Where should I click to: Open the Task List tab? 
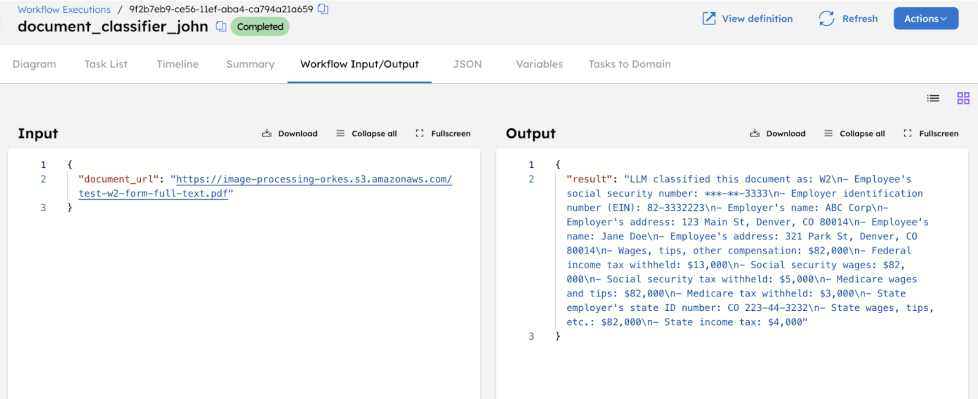[106, 64]
